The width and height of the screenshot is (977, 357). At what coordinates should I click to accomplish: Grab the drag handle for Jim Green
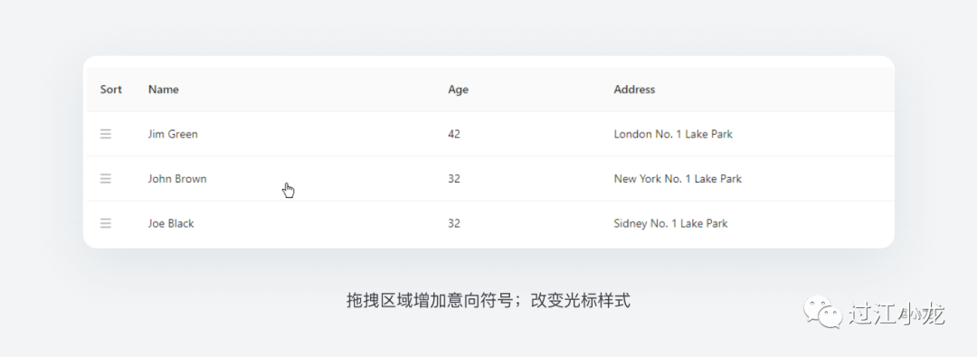pos(106,134)
